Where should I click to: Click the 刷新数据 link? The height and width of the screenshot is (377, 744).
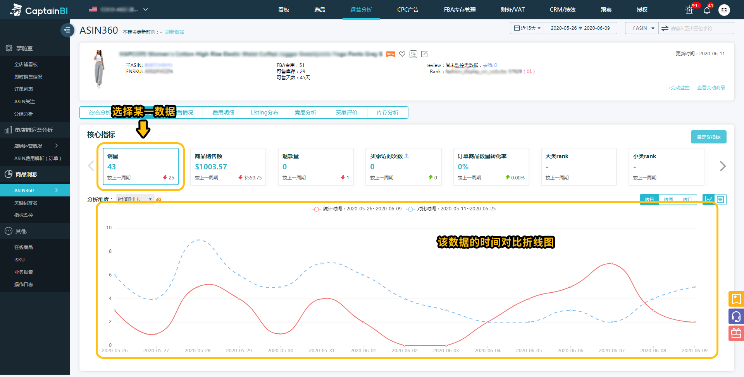[174, 32]
